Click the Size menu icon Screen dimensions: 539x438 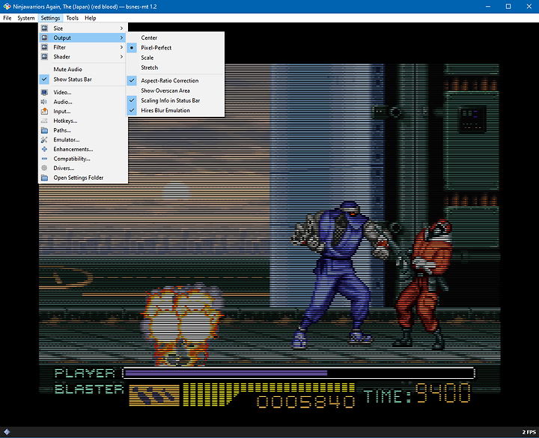(x=44, y=28)
